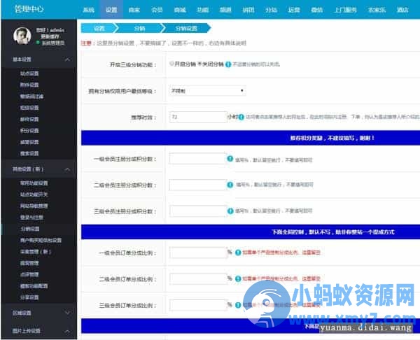The image size is (420, 340).
Task: Open 登录与注册 in the sidebar
Action: 31,218
